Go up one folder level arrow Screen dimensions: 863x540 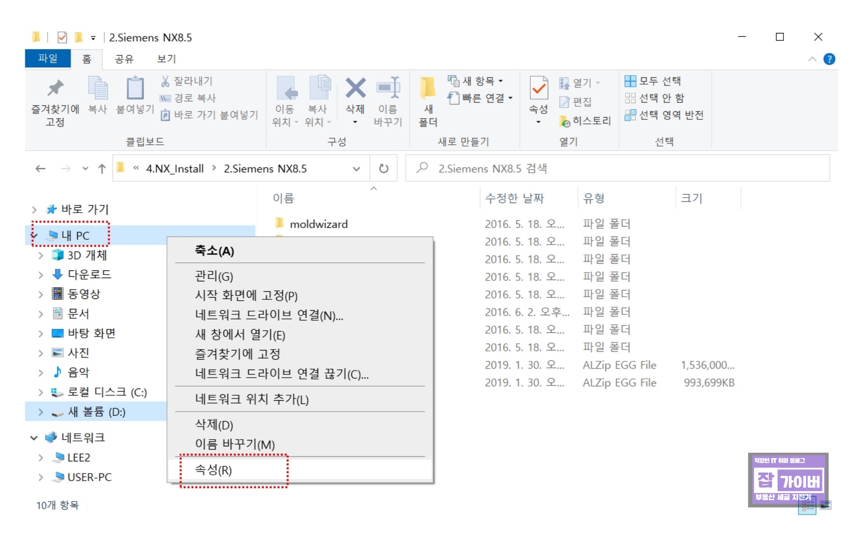[x=102, y=169]
